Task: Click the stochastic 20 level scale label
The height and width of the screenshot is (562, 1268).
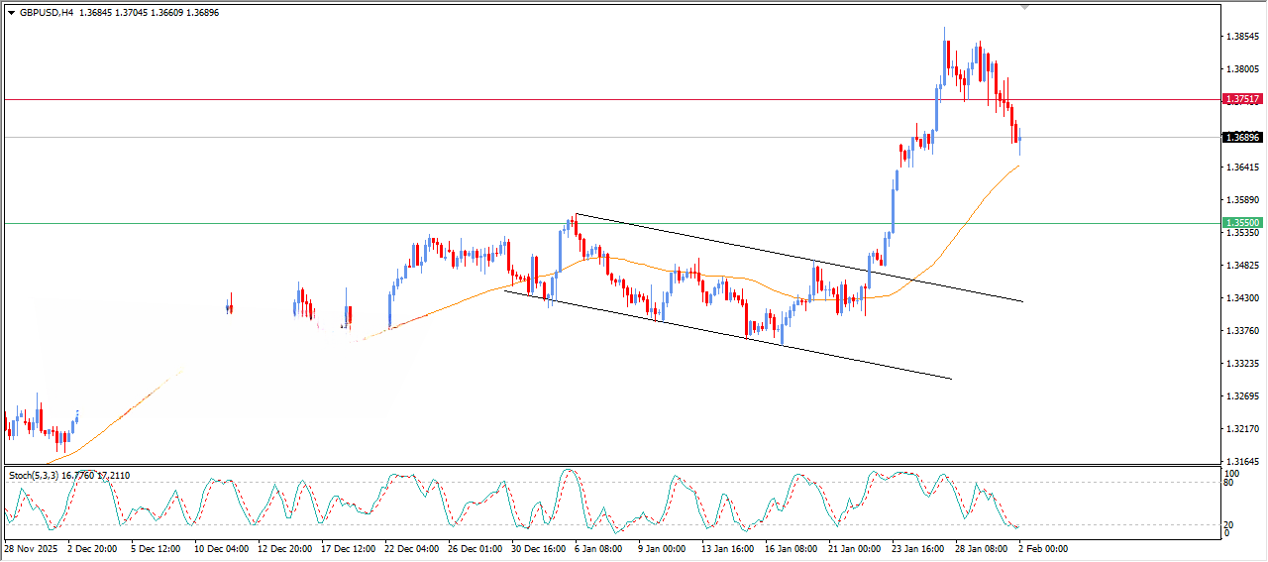Action: [1229, 524]
